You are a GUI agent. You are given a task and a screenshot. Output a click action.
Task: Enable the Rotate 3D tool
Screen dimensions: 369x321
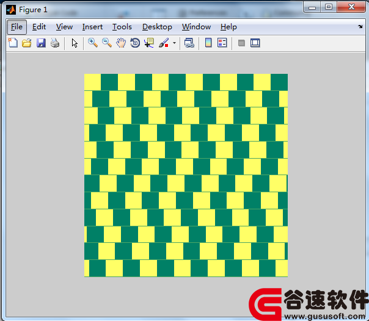coord(135,43)
